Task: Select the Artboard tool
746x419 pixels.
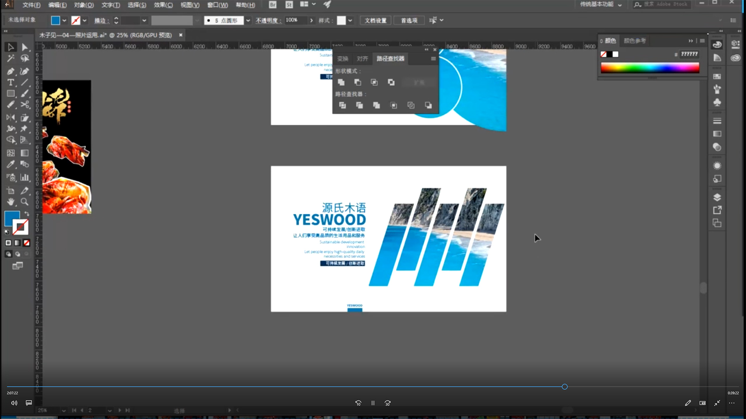Action: click(x=10, y=190)
